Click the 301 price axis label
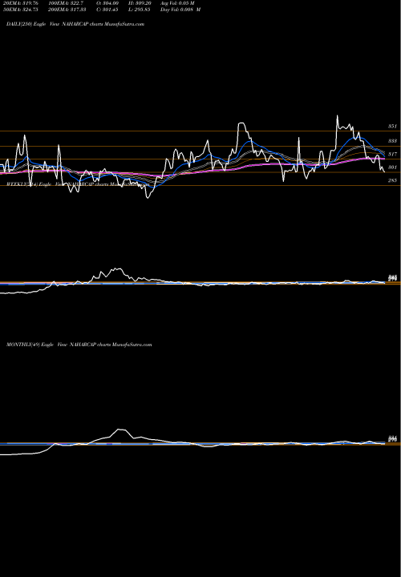This screenshot has height=577, width=401. 392,167
